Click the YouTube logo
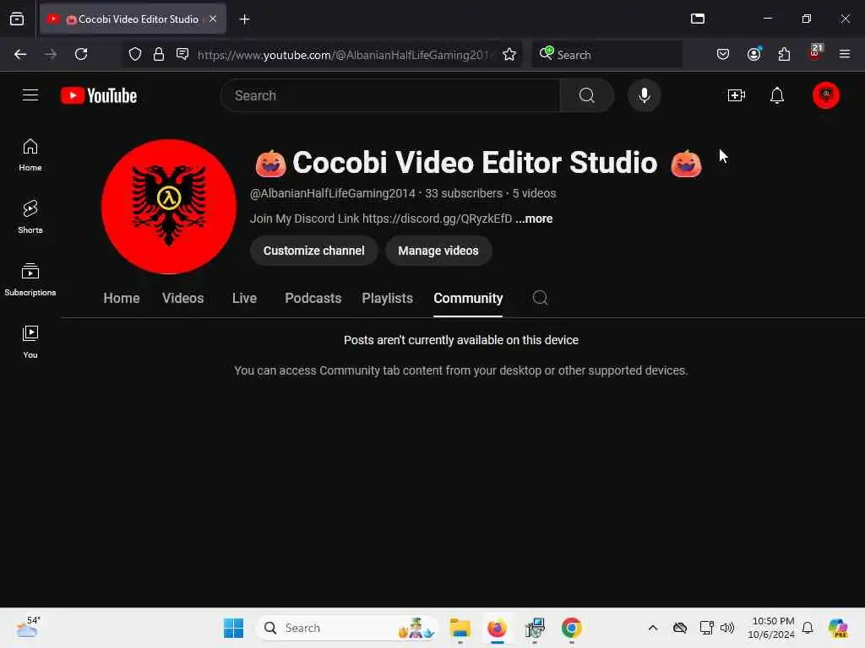This screenshot has height=648, width=865. [99, 95]
